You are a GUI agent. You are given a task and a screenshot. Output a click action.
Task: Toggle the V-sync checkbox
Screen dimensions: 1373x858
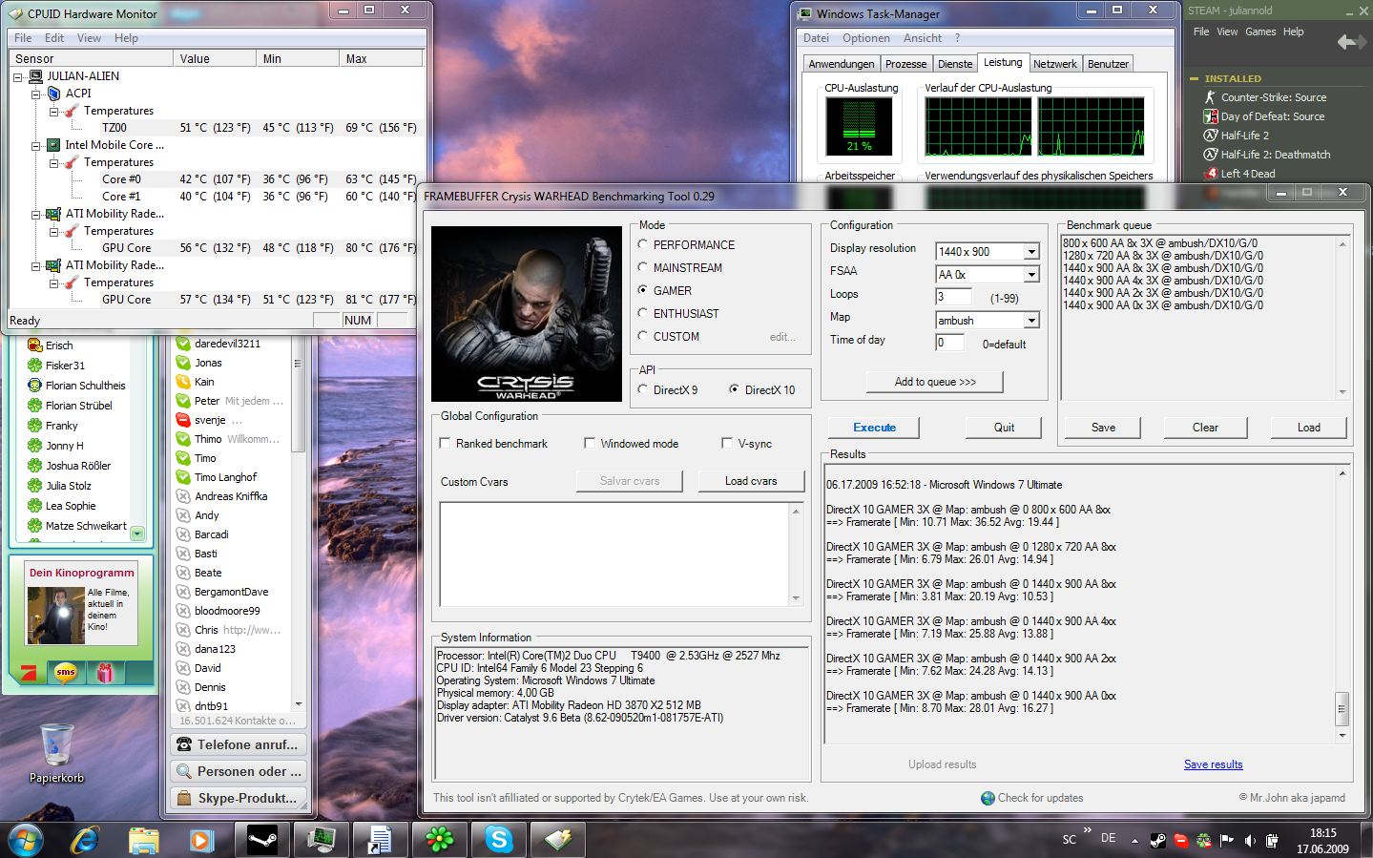pyautogui.click(x=727, y=443)
